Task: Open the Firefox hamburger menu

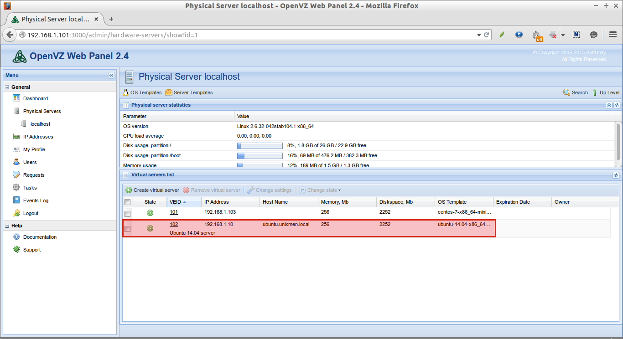Action: pos(613,35)
